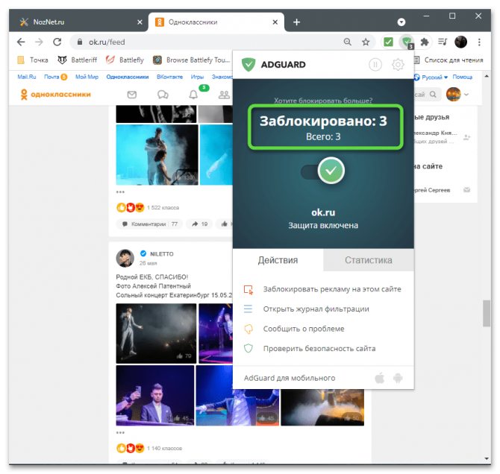Close the NozNet.ru tab

pos(140,22)
